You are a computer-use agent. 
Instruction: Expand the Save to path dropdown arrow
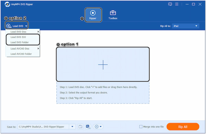[x=72, y=127]
